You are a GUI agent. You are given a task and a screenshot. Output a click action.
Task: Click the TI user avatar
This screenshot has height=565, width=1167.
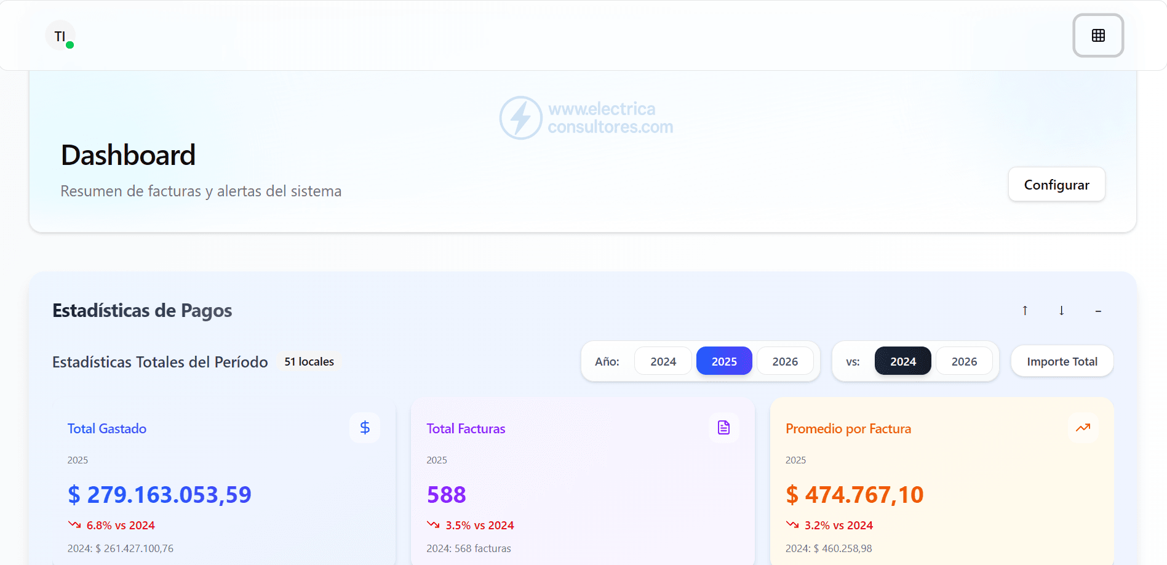click(60, 35)
